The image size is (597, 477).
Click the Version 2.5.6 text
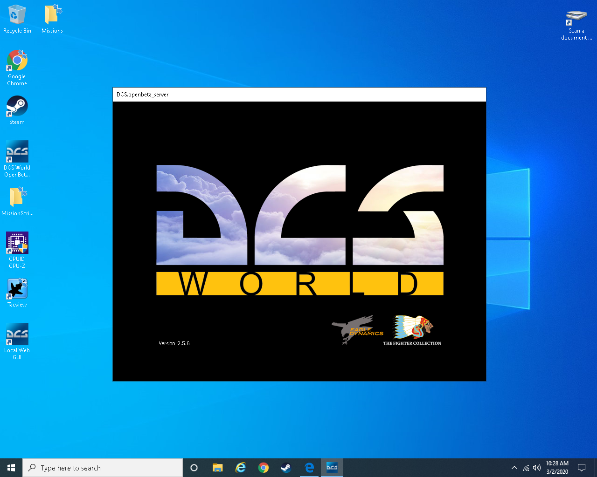click(x=174, y=343)
